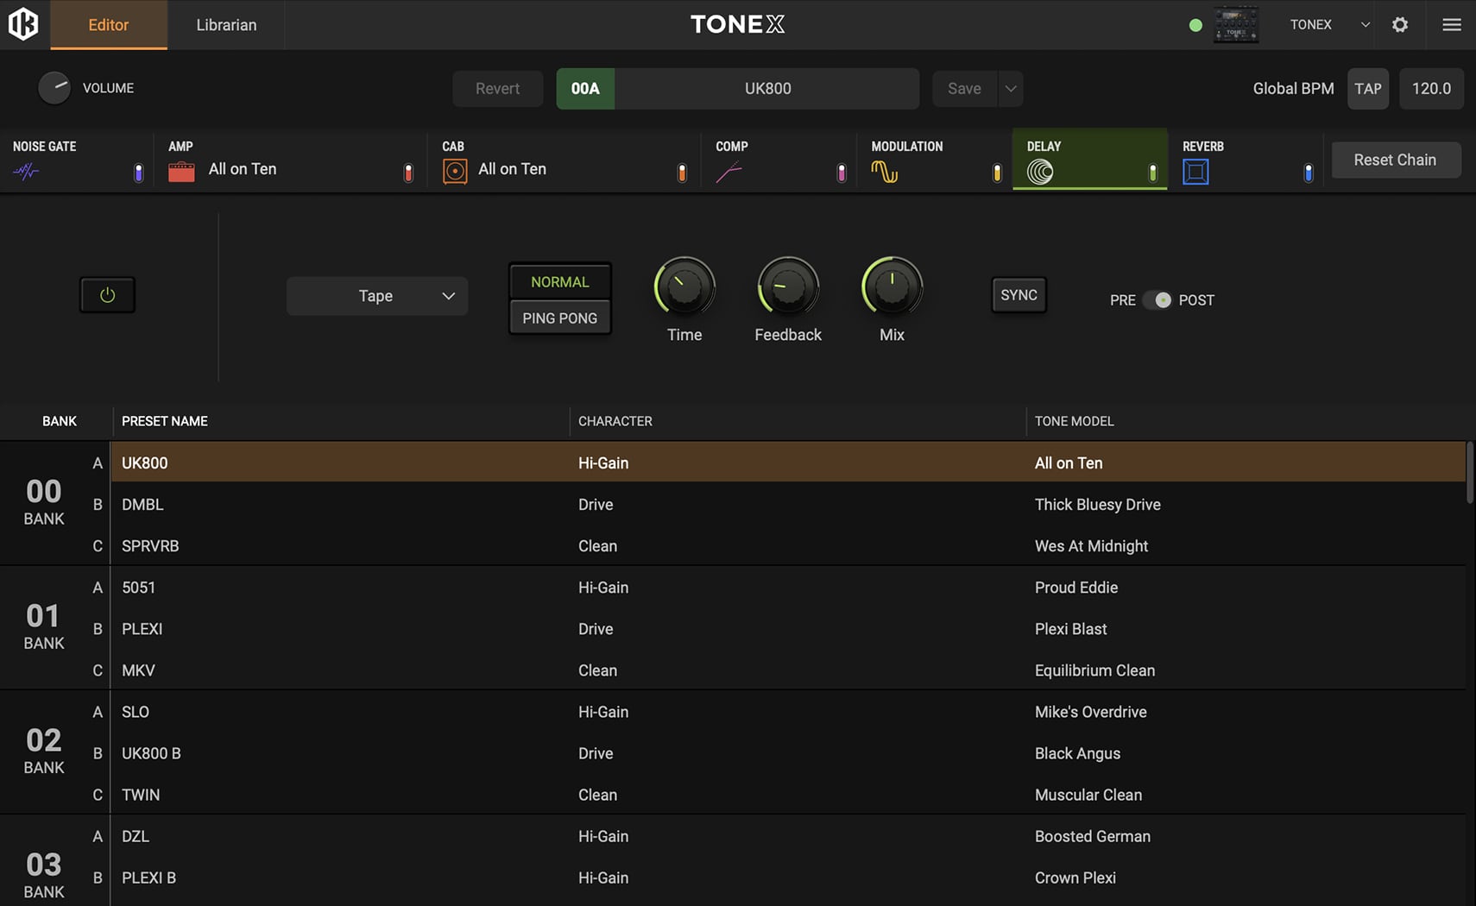Open the Comp curve icon

tap(729, 173)
